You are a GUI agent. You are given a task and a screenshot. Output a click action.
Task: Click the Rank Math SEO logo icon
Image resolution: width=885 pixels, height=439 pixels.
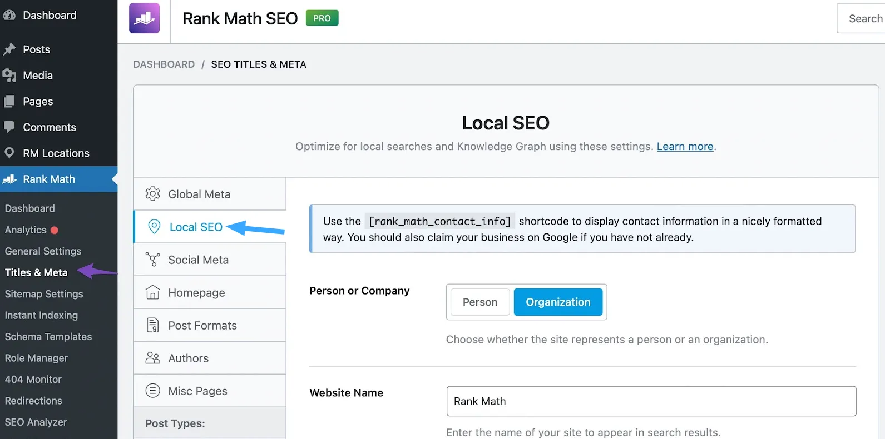[x=144, y=18]
